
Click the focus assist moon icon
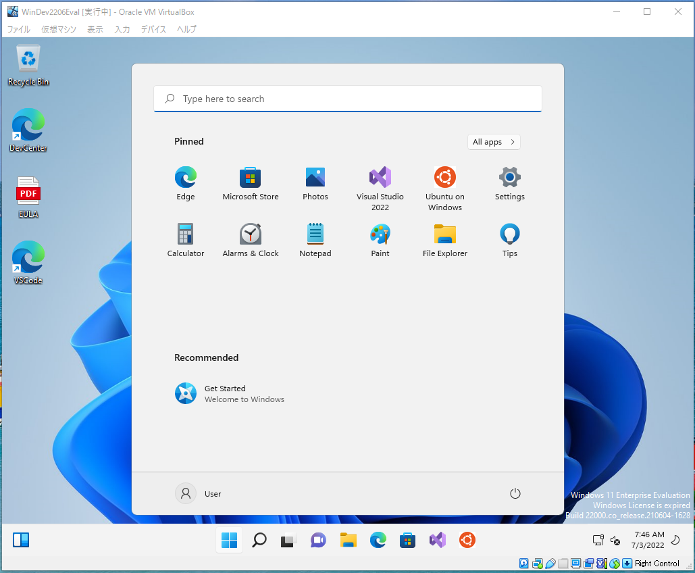675,540
